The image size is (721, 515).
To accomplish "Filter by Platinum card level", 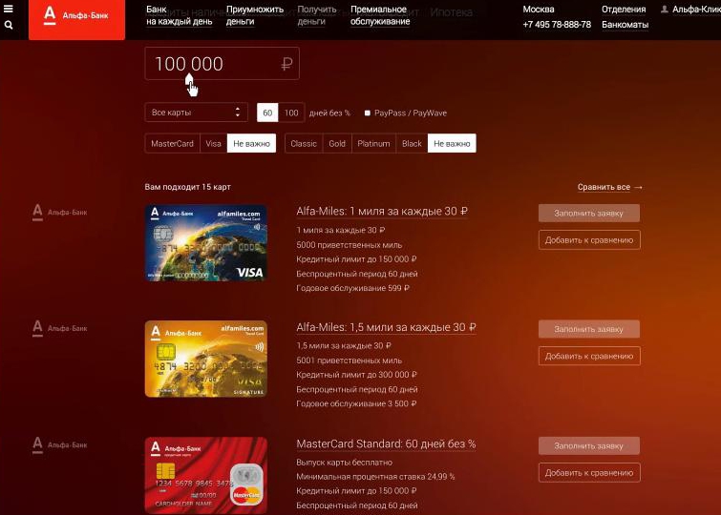I will pos(373,143).
